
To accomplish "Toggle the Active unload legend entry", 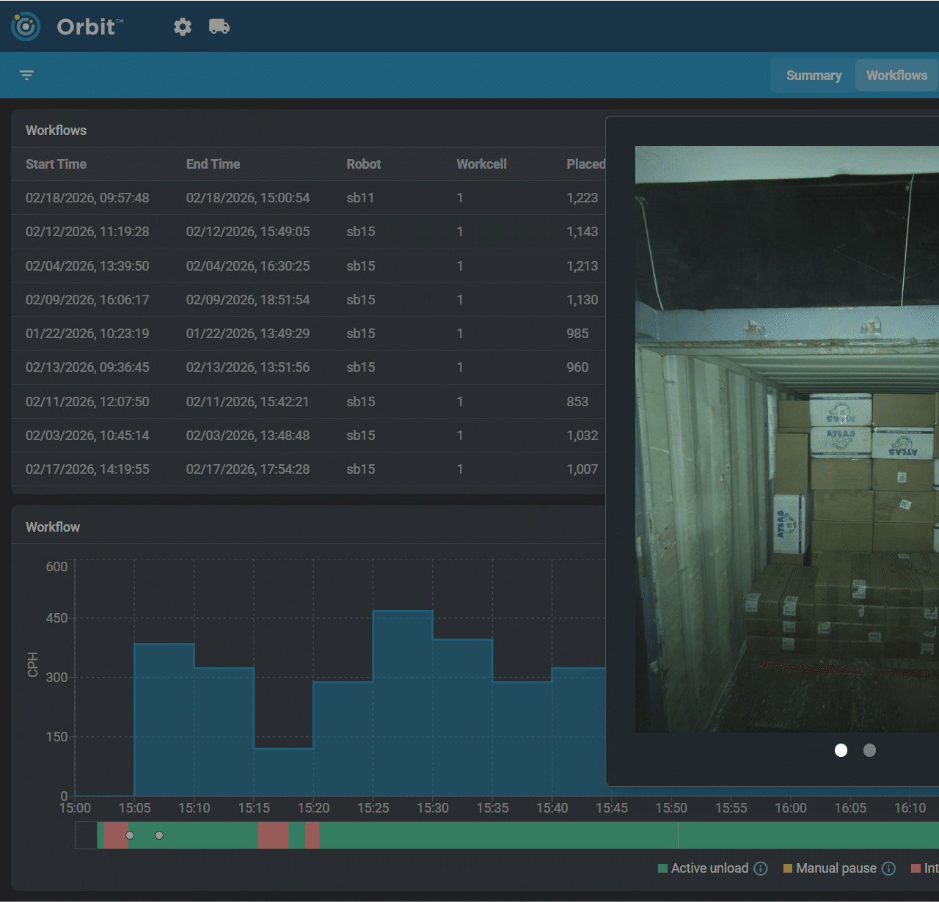I will point(706,868).
